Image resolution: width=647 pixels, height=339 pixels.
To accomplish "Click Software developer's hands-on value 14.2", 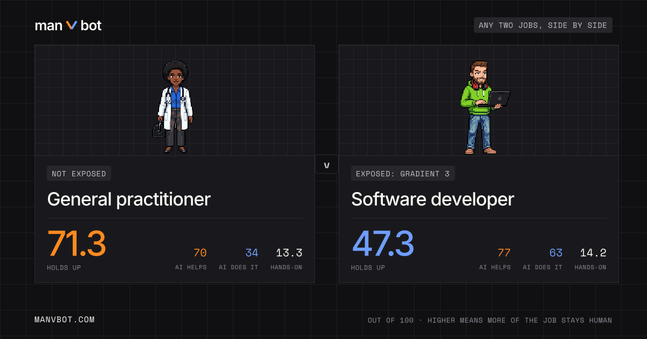I will (x=593, y=253).
